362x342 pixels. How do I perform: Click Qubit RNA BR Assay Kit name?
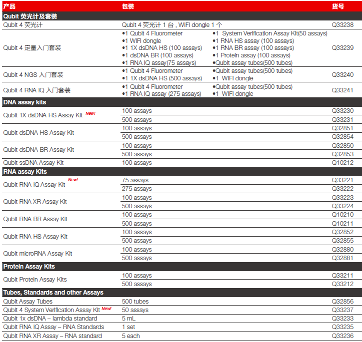(35, 219)
